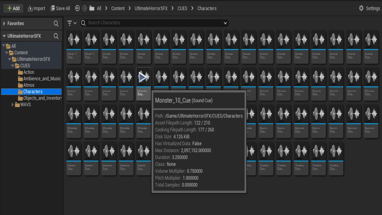Go back in folder history
The width and height of the screenshot is (382, 215).
(77, 8)
